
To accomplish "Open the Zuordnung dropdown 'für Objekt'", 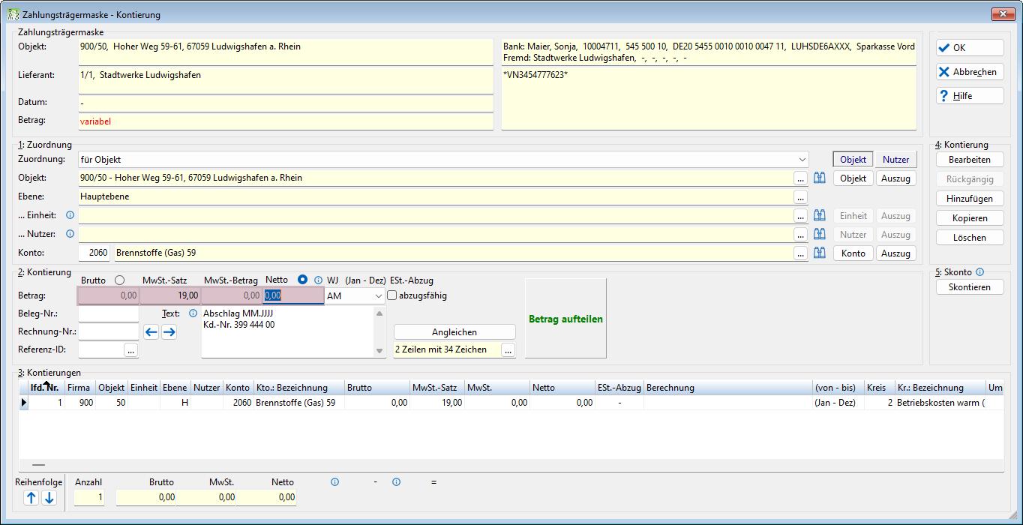I will tap(443, 160).
